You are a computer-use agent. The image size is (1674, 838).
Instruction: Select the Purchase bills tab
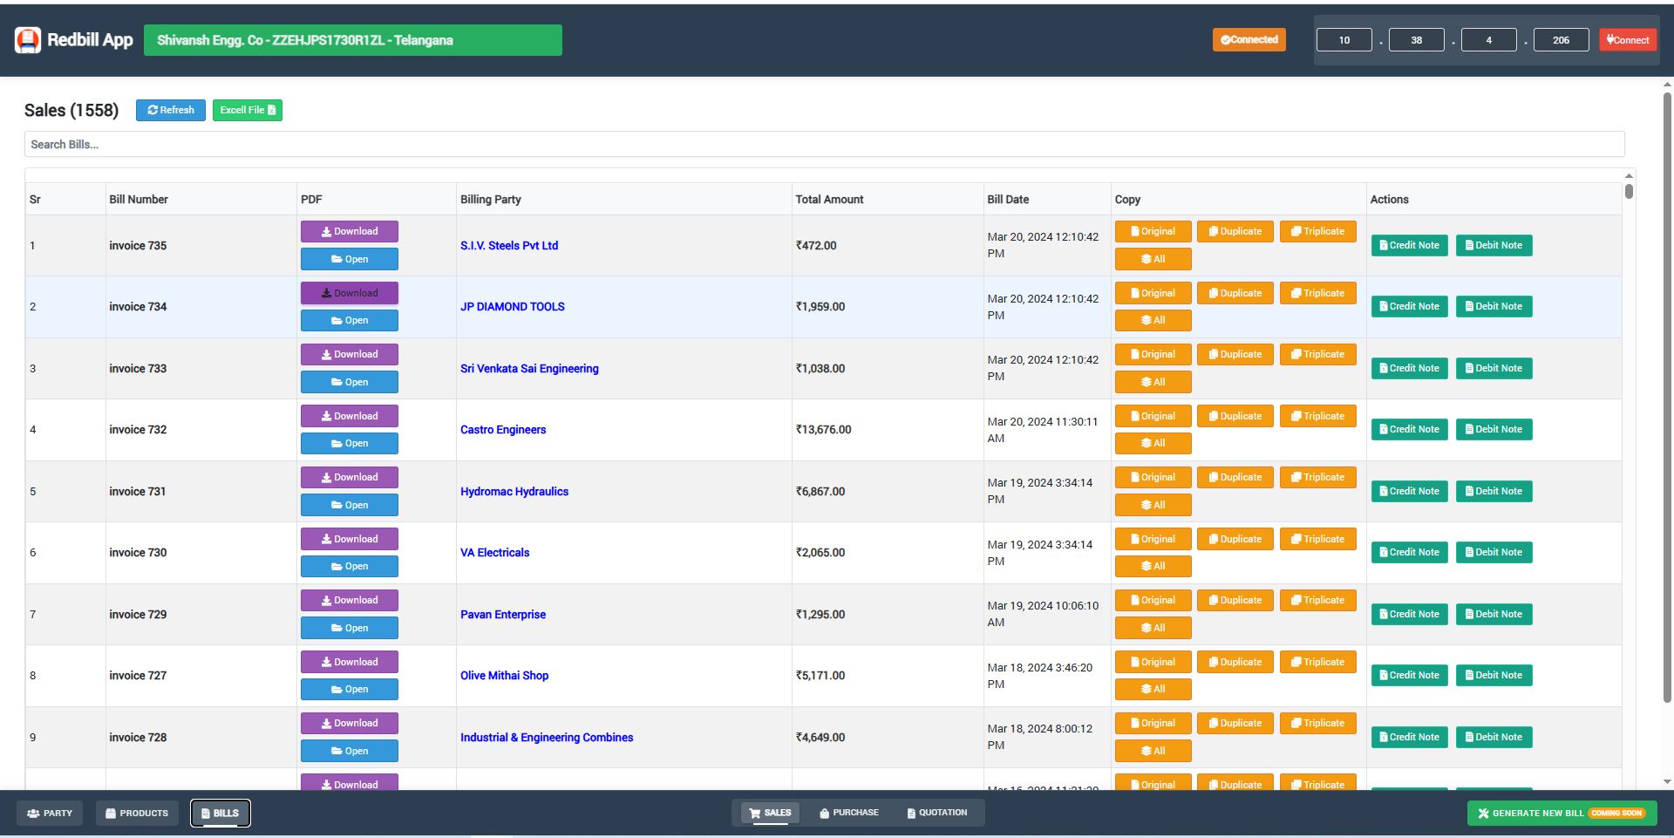tap(848, 813)
